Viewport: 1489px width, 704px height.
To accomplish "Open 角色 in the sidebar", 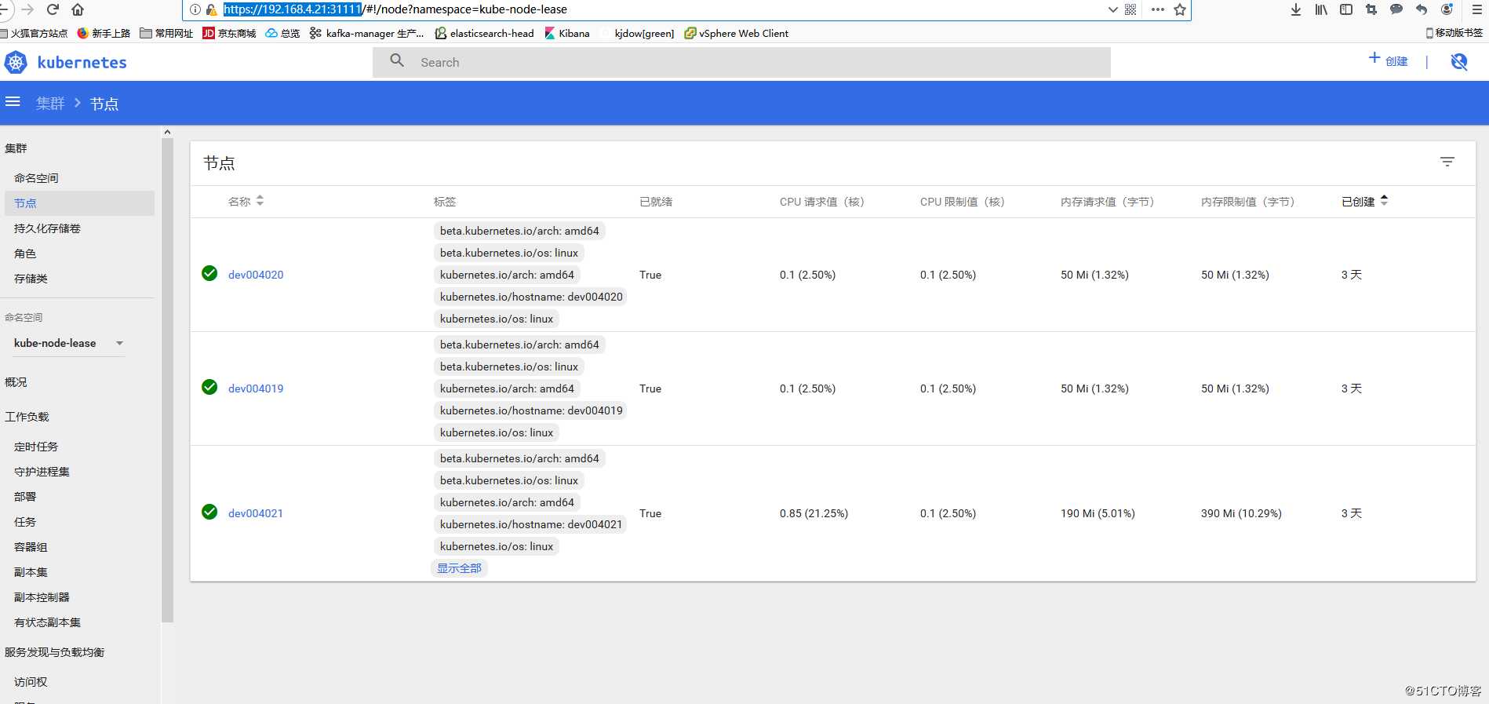I will tap(25, 254).
